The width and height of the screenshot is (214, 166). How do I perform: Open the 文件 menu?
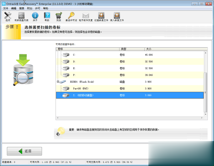6,9
